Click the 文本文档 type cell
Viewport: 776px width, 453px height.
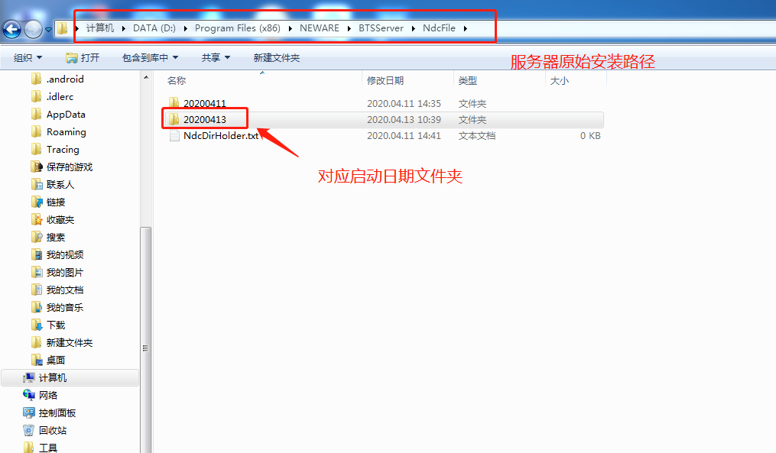[x=476, y=135]
